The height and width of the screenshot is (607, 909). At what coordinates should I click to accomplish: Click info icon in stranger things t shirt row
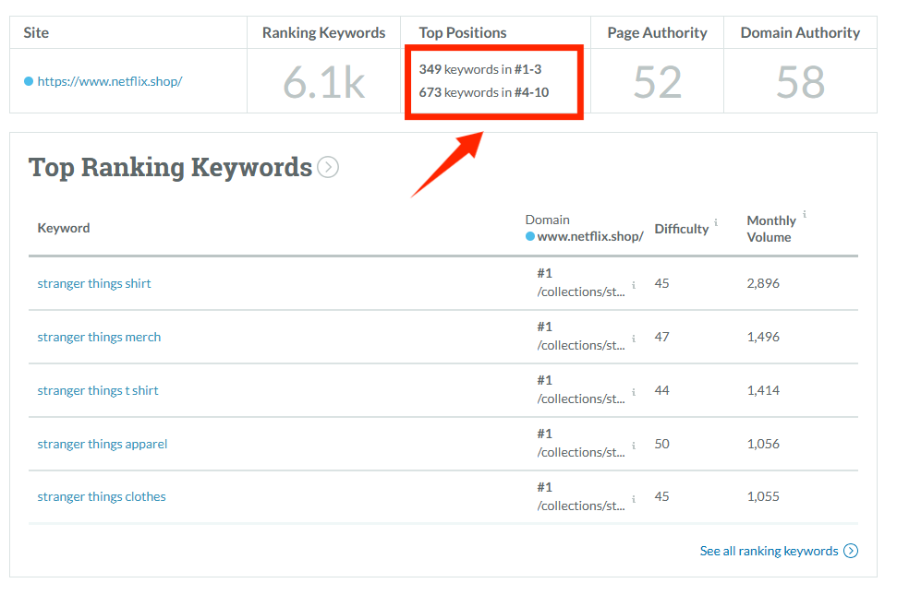[633, 392]
